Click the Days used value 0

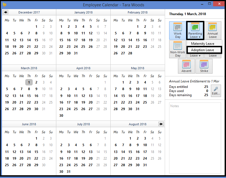pyautogui.click(x=207, y=91)
